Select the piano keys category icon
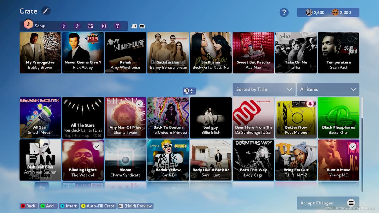This screenshot has height=213, width=379. pyautogui.click(x=91, y=26)
